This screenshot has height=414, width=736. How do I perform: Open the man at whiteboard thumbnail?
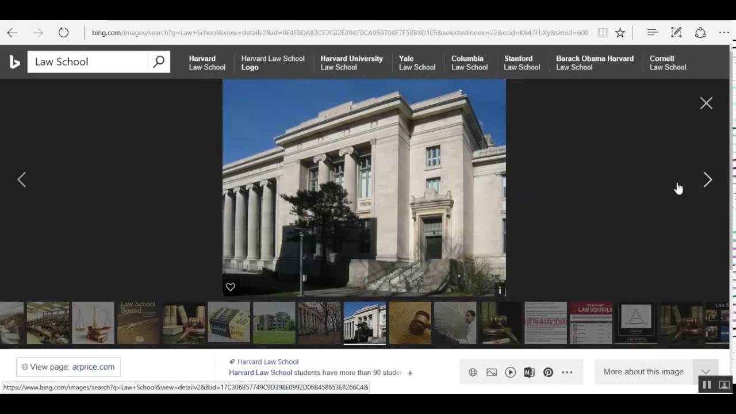click(x=455, y=323)
